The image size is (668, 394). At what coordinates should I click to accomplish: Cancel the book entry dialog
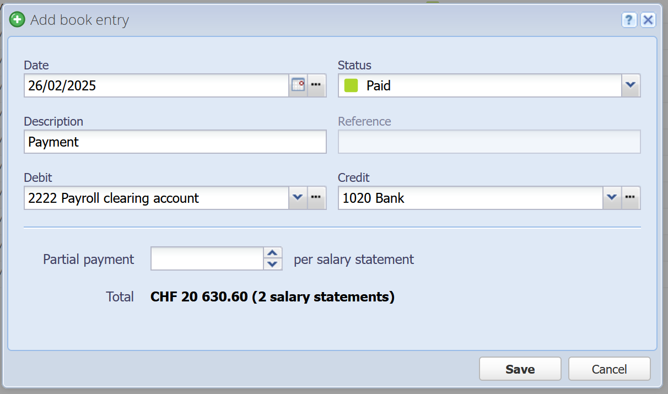tap(610, 369)
